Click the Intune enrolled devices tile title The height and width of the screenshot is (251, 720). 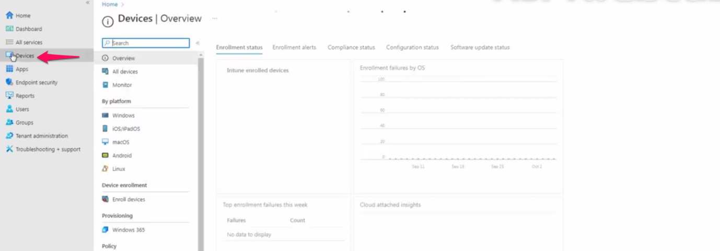point(258,70)
